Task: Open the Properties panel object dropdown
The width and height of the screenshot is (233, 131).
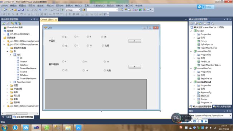Action: coord(230,116)
